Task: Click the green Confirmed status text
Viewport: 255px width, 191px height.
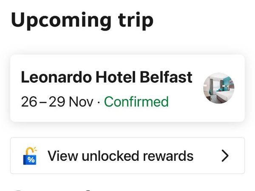Action: (x=136, y=102)
